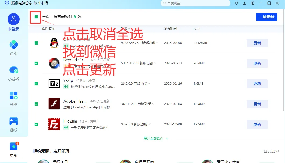Click 显示更多 link
This screenshot has width=285, height=163.
coord(272,151)
